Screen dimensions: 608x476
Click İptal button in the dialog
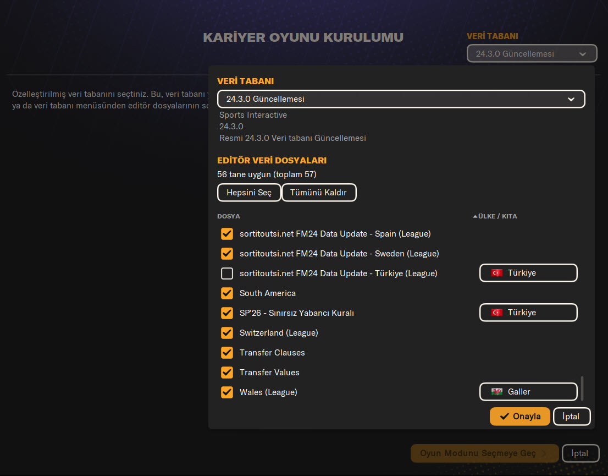click(x=571, y=417)
